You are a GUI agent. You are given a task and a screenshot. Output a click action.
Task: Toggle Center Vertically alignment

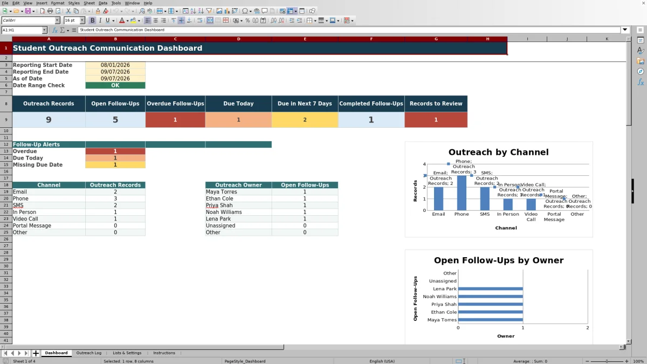(181, 20)
